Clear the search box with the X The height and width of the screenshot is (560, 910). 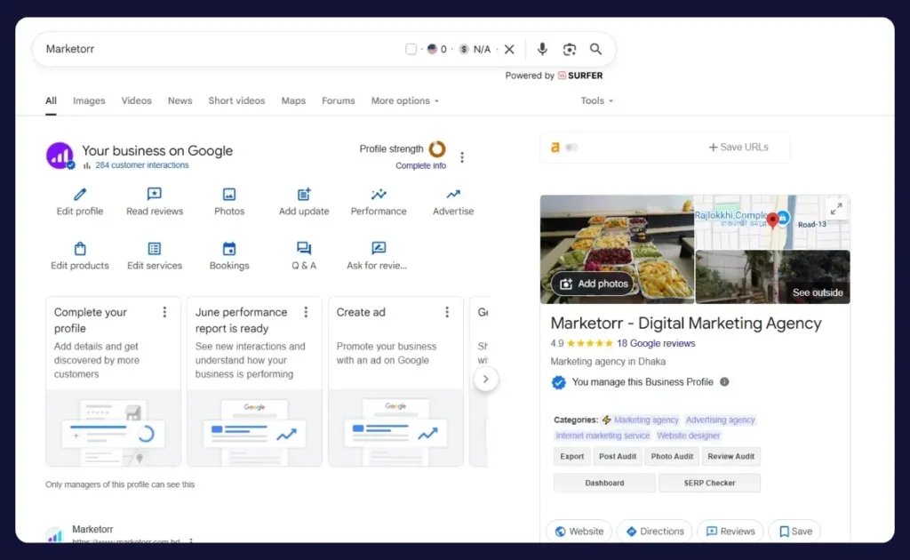509,49
